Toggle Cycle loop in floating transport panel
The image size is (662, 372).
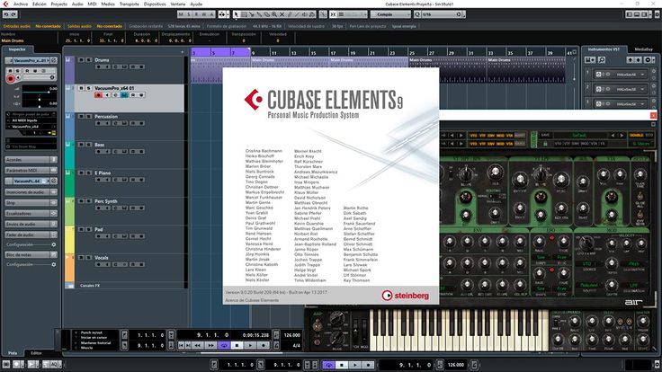tap(224, 345)
